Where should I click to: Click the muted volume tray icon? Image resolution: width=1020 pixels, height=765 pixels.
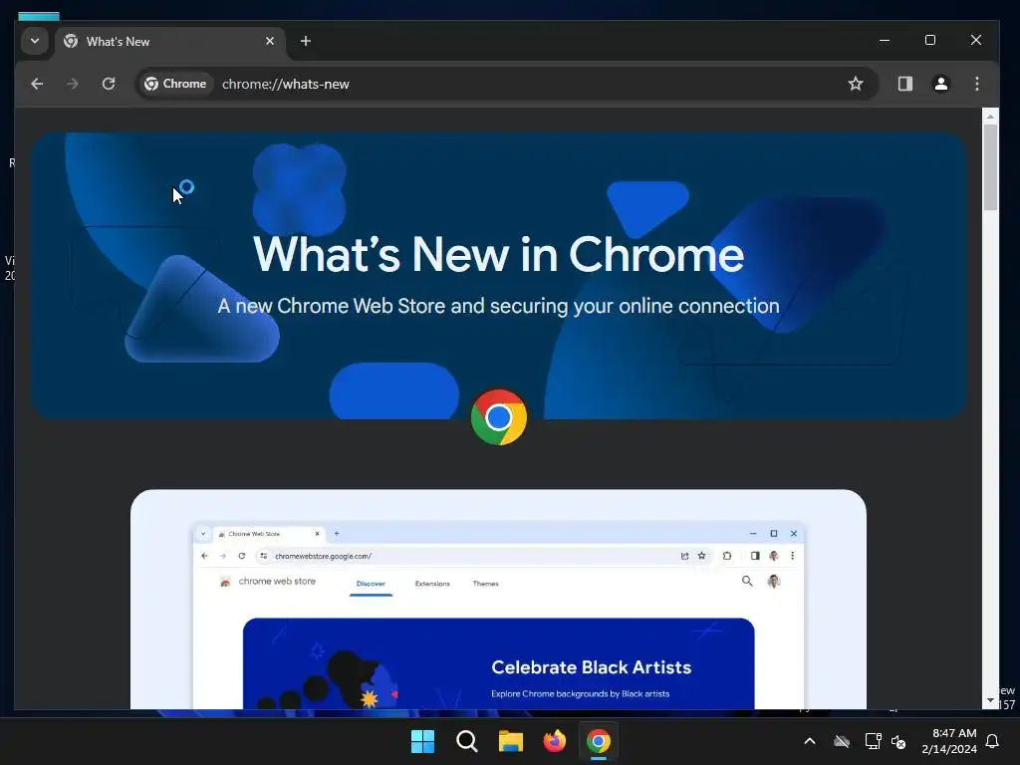pos(899,741)
